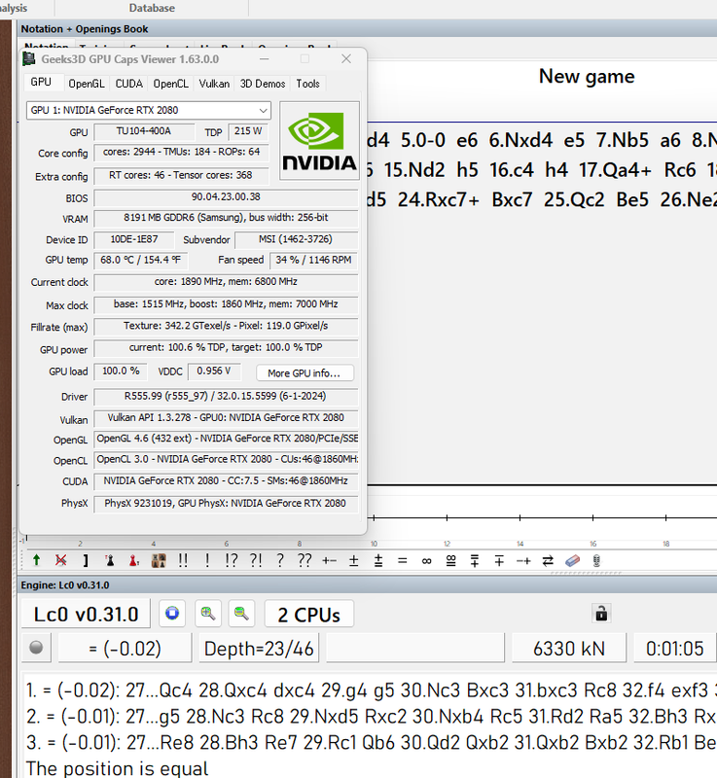This screenshot has height=778, width=717.
Task: Click the red crossed-out delete variation icon
Action: [60, 561]
